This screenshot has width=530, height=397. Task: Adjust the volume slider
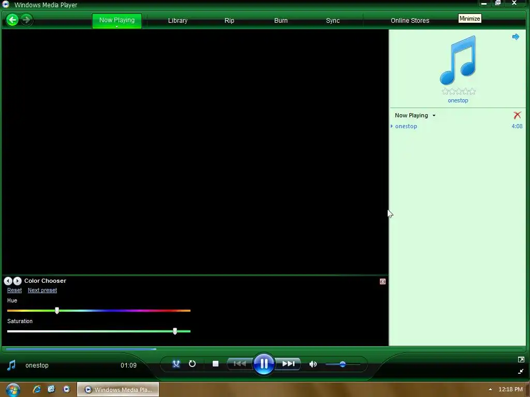(343, 364)
